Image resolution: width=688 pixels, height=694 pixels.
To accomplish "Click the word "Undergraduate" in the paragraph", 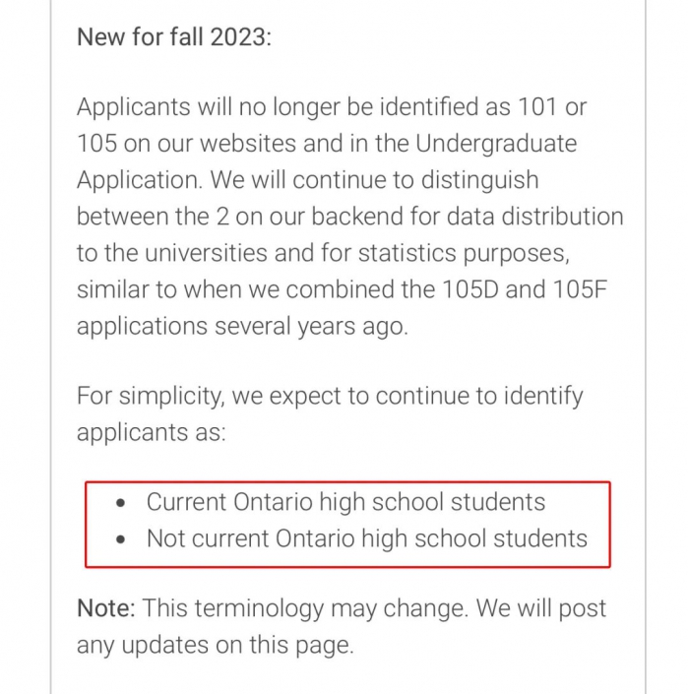I will (496, 144).
